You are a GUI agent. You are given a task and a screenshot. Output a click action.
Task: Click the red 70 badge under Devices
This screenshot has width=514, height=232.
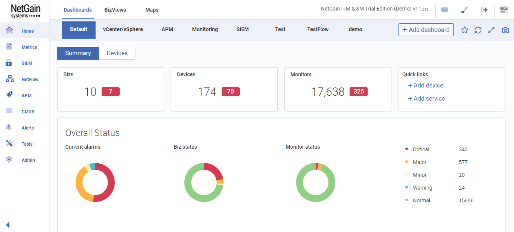coord(231,92)
